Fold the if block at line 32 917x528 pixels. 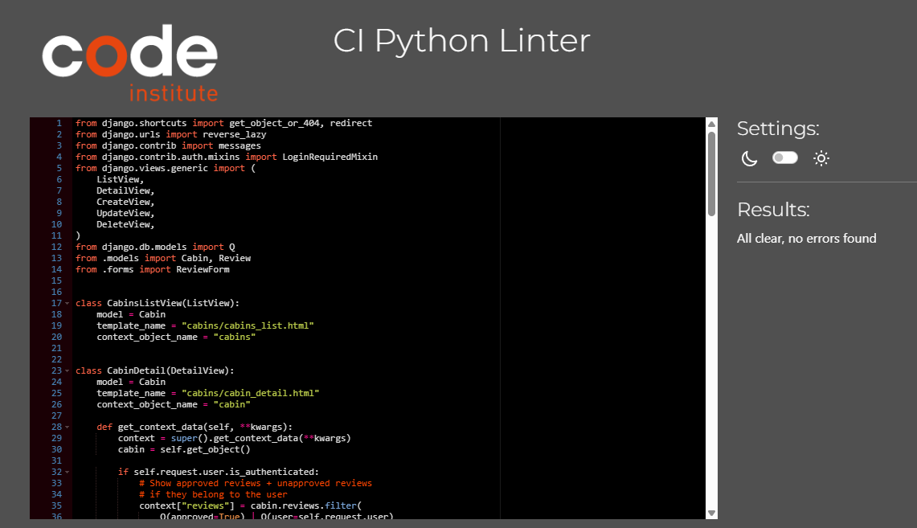point(68,473)
